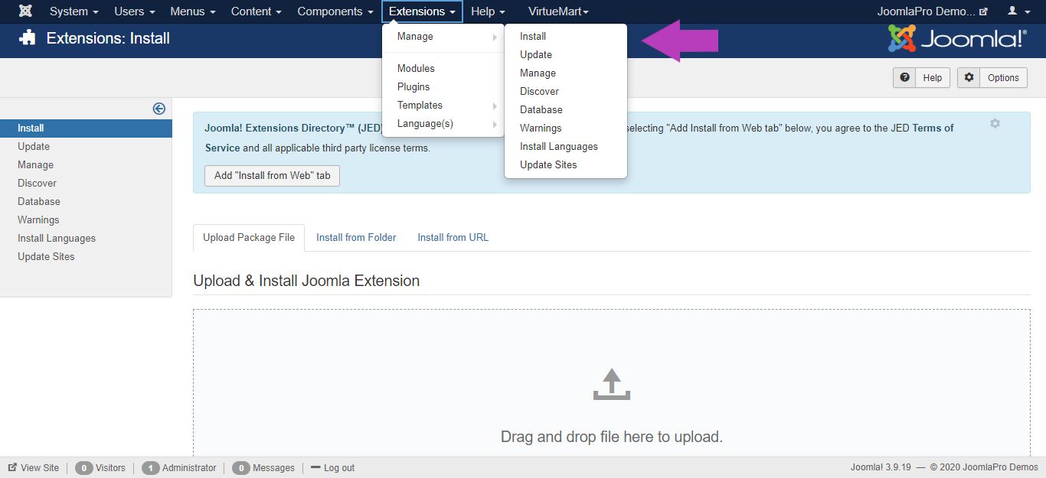Screen dimensions: 1046x478
Task: Click Add "Install from Web" tab button
Action: tap(272, 175)
